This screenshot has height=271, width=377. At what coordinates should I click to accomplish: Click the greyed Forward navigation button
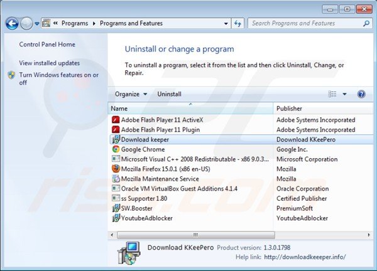(x=26, y=23)
